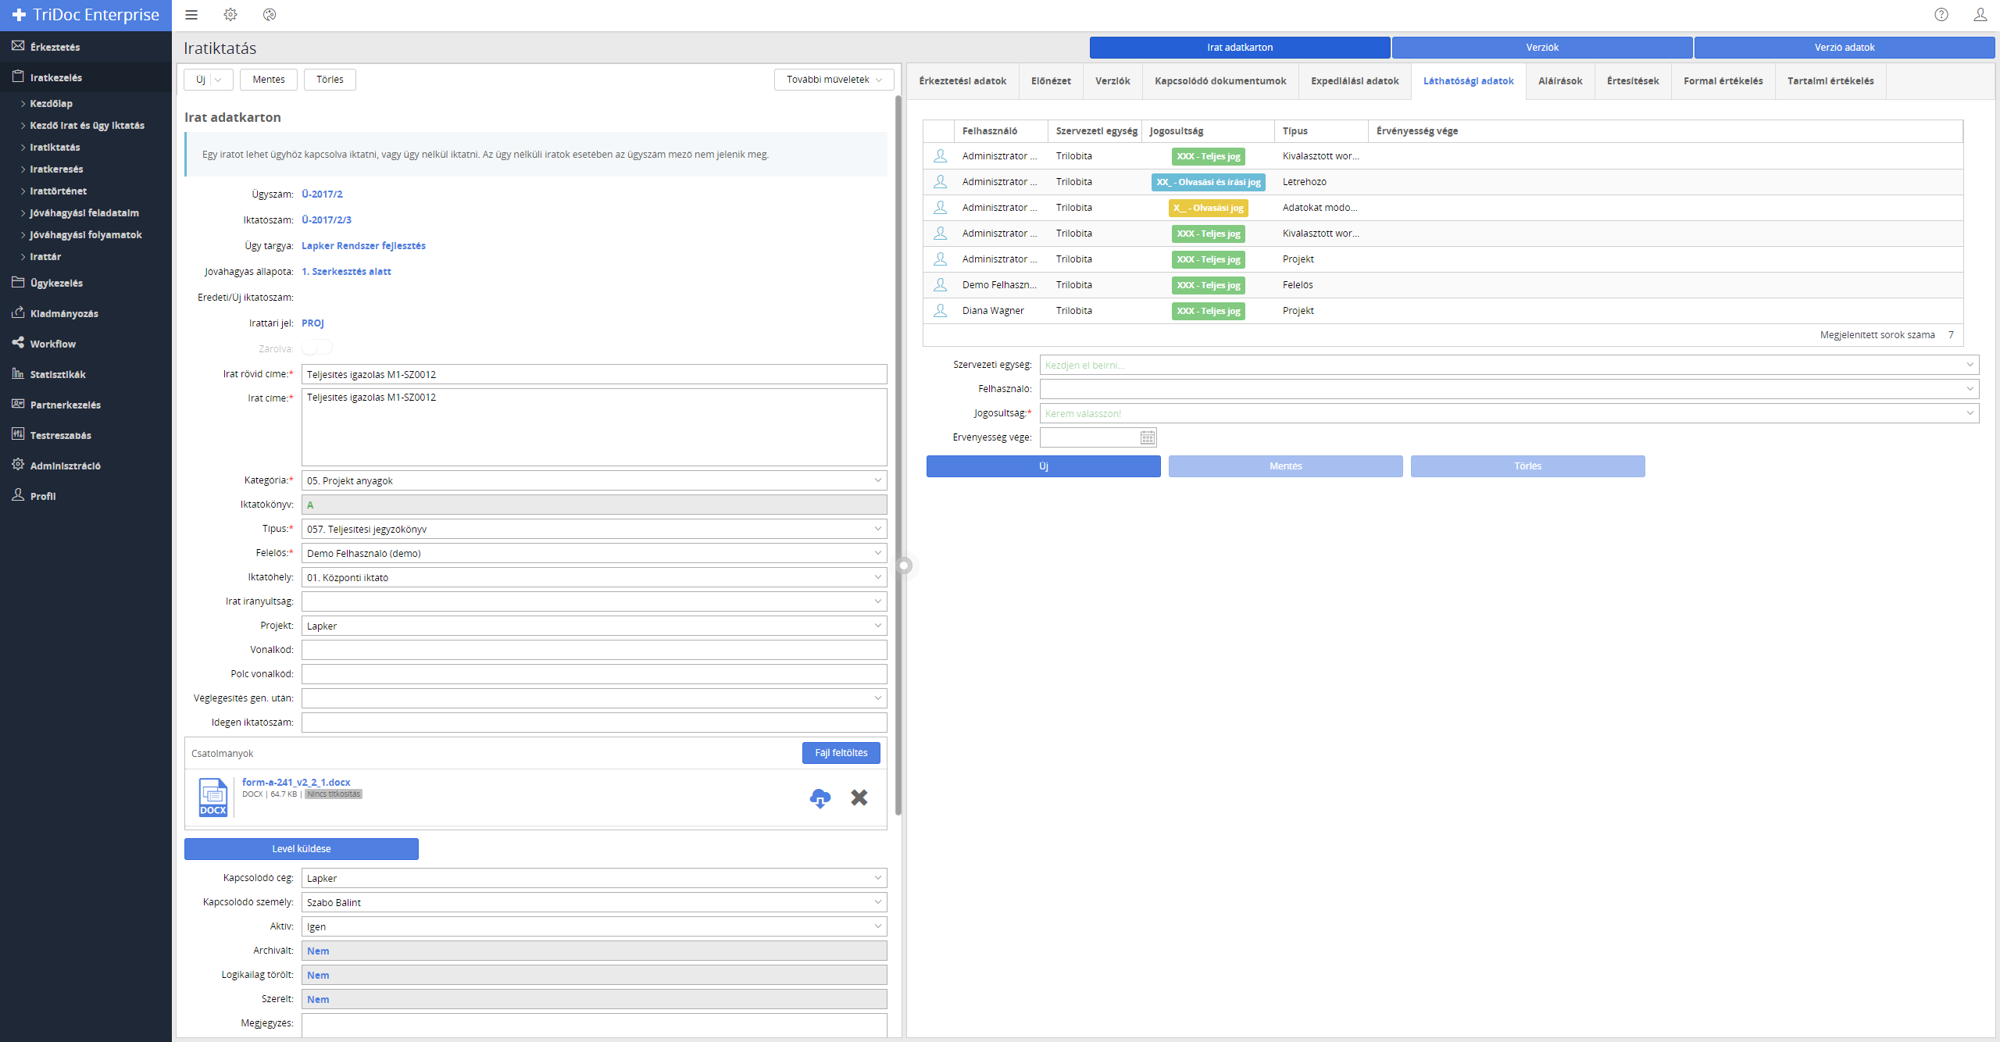This screenshot has height=1042, width=2000.
Task: Open the help question mark icon
Action: (1941, 15)
